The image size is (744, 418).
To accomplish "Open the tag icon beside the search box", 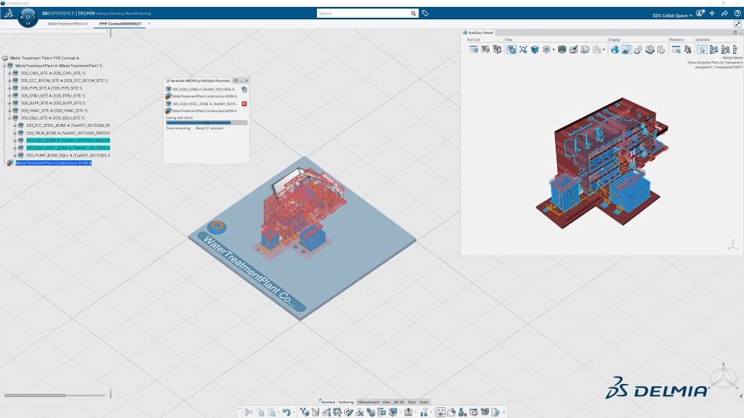I will point(425,13).
